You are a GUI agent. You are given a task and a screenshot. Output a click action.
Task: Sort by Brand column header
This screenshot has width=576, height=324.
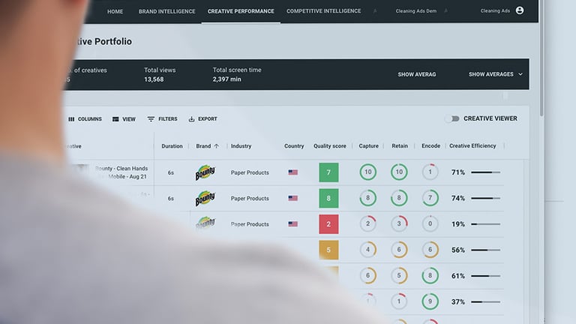(203, 145)
